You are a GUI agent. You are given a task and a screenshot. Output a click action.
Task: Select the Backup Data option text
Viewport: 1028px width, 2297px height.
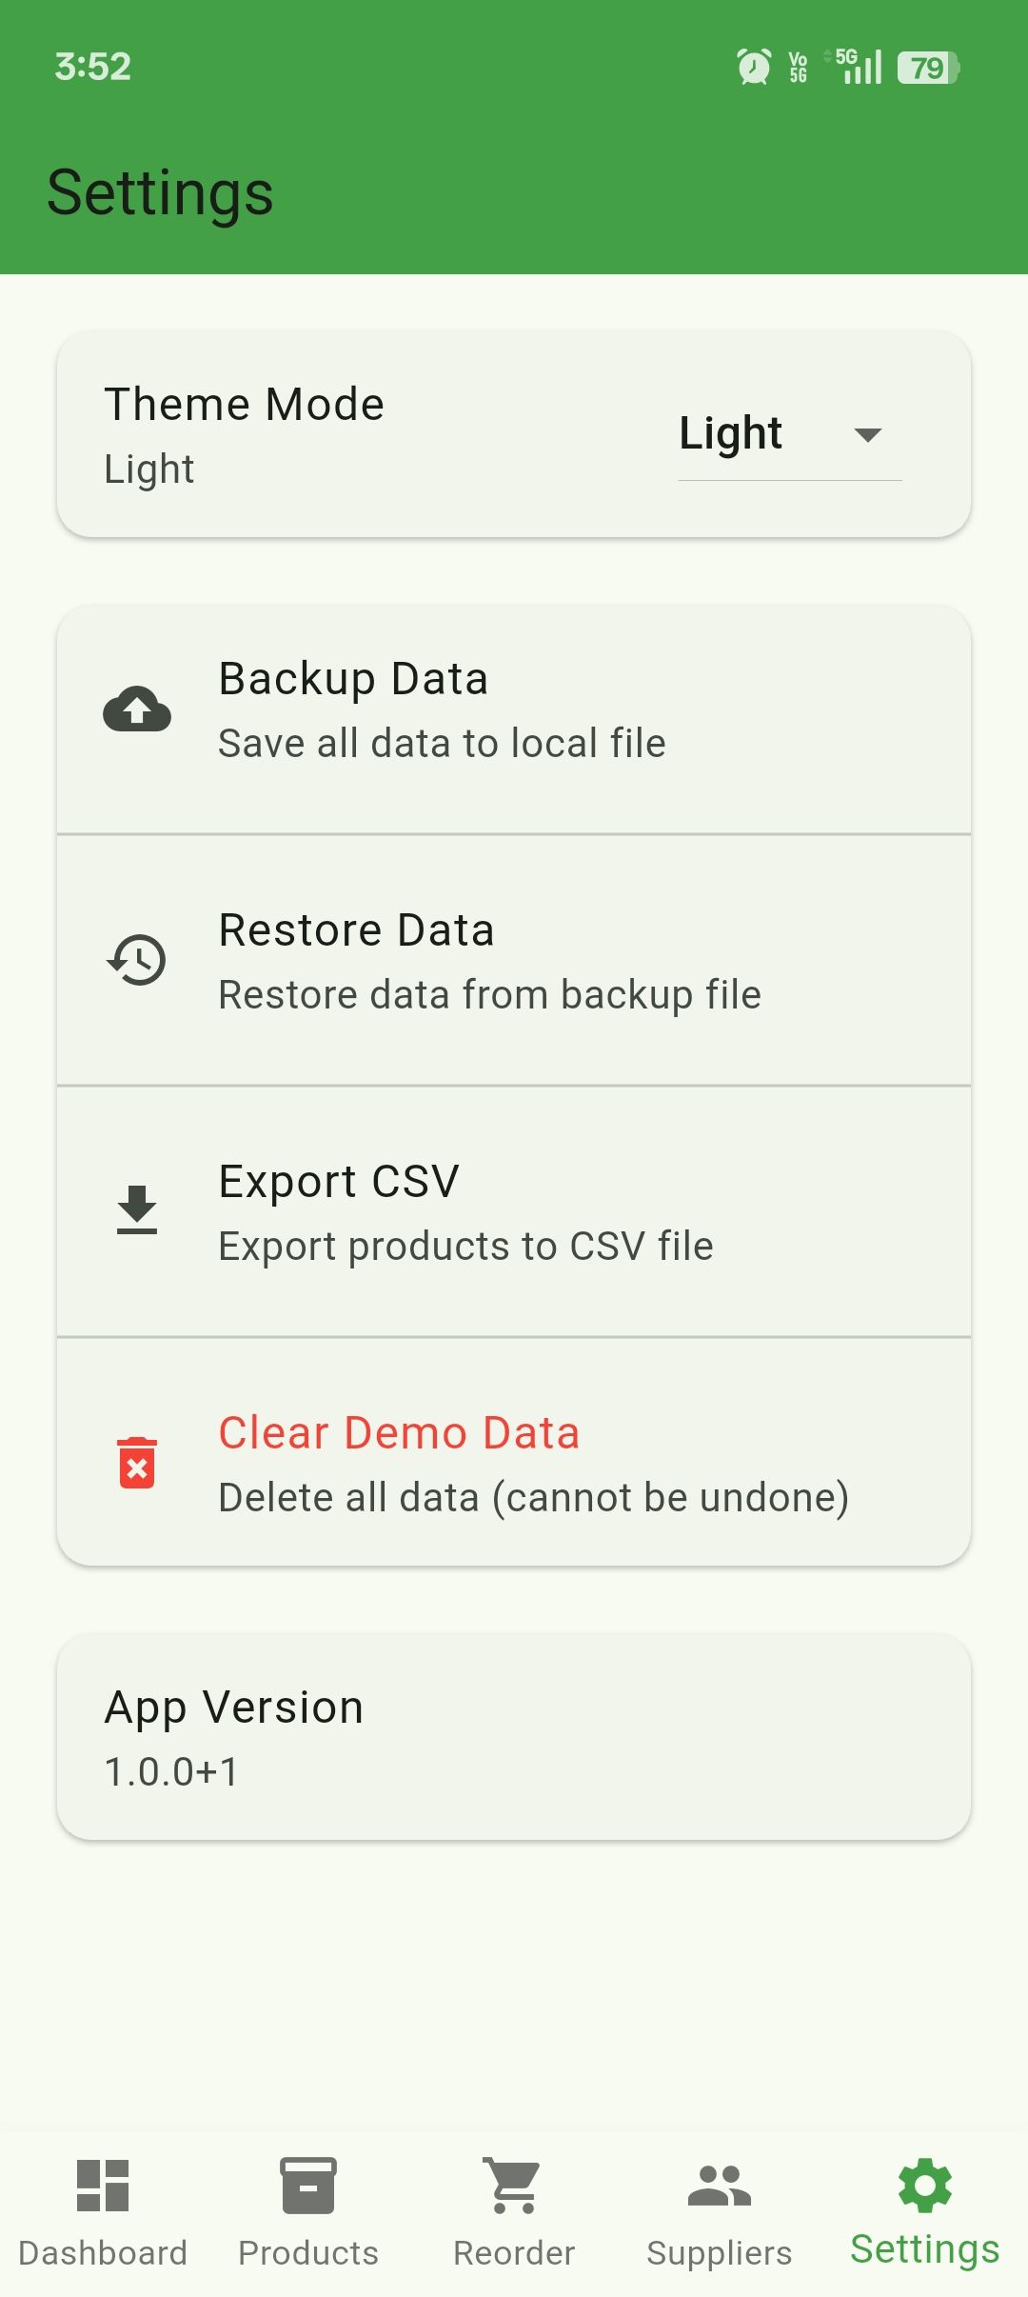pyautogui.click(x=353, y=679)
